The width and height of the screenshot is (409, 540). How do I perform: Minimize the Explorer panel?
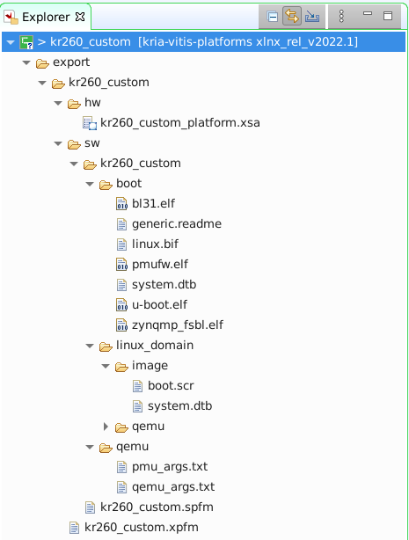click(368, 14)
